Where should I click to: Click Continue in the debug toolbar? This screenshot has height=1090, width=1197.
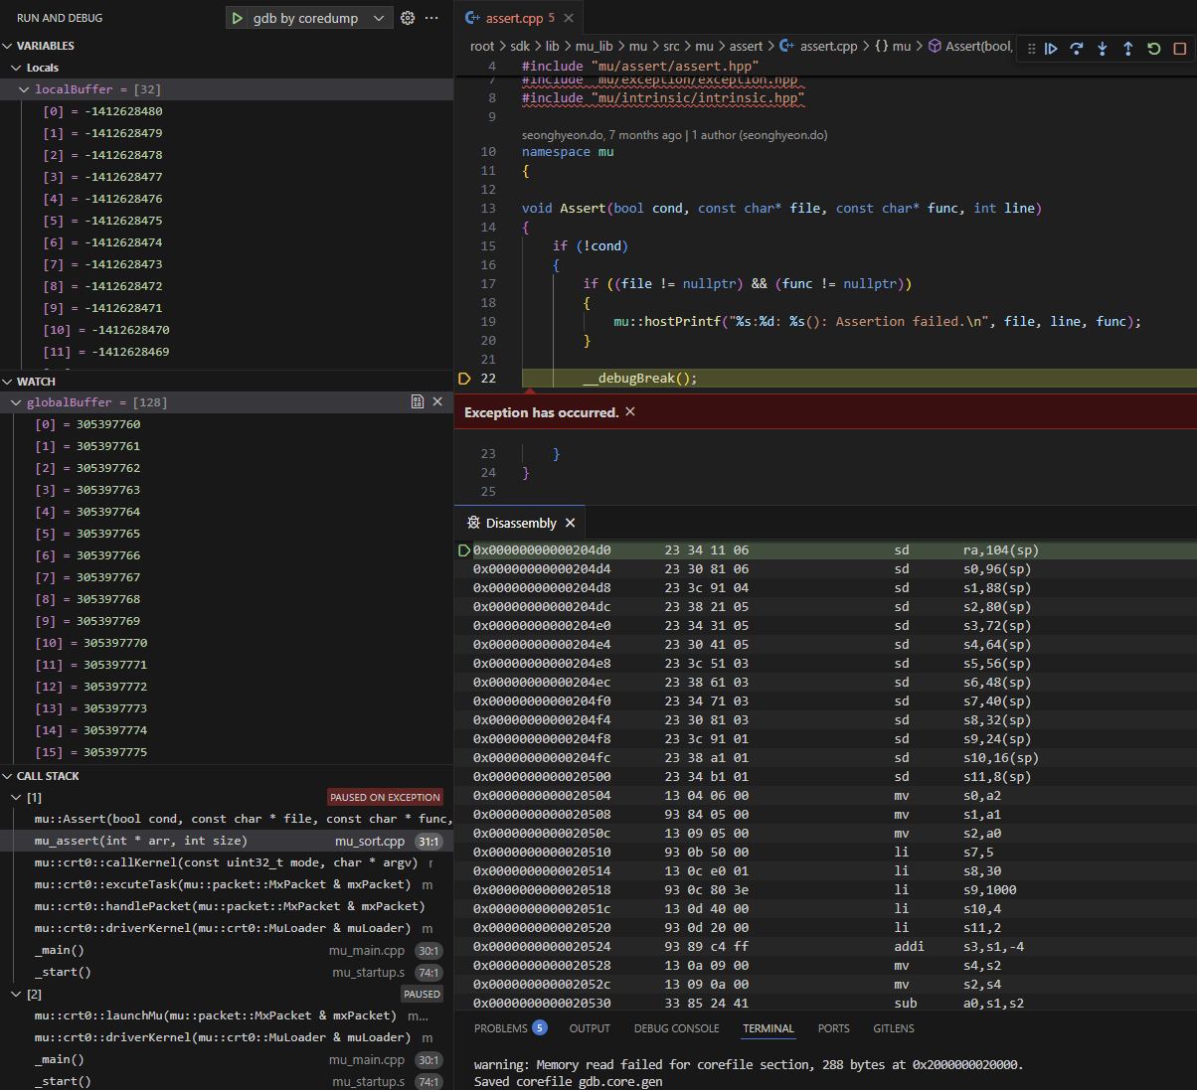click(x=1051, y=49)
